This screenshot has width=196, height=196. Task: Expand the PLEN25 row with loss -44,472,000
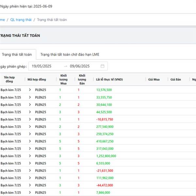coord(30,185)
